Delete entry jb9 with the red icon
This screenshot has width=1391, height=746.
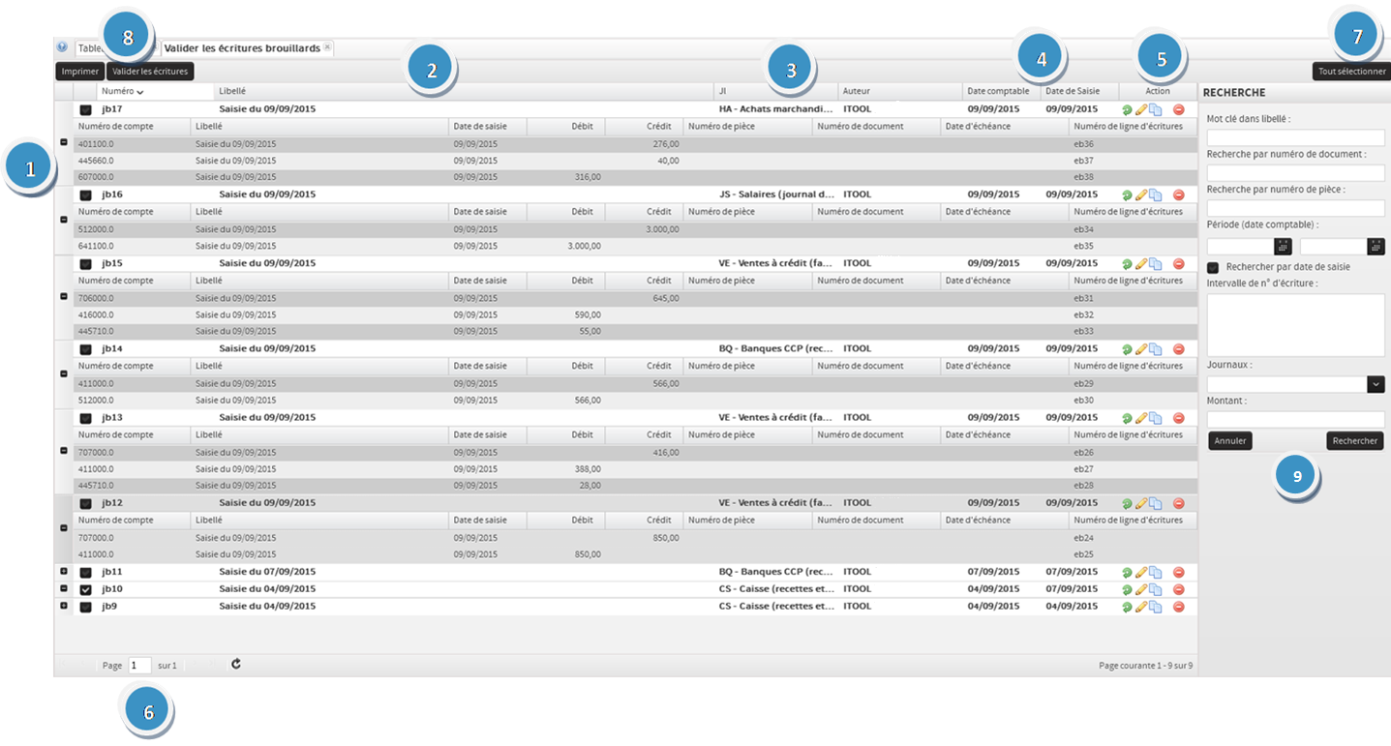point(1178,607)
